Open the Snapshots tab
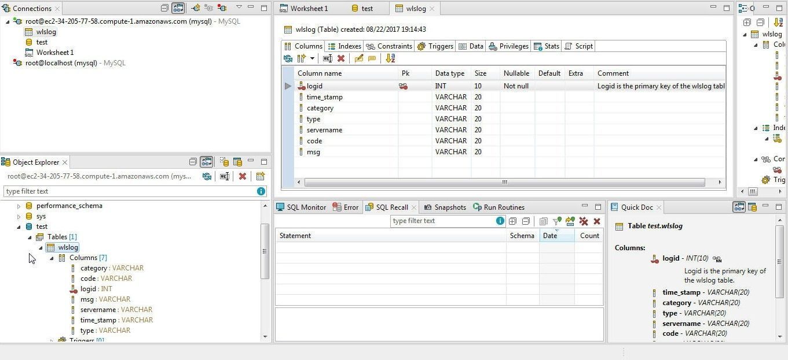This screenshot has height=360, width=788. coord(445,207)
